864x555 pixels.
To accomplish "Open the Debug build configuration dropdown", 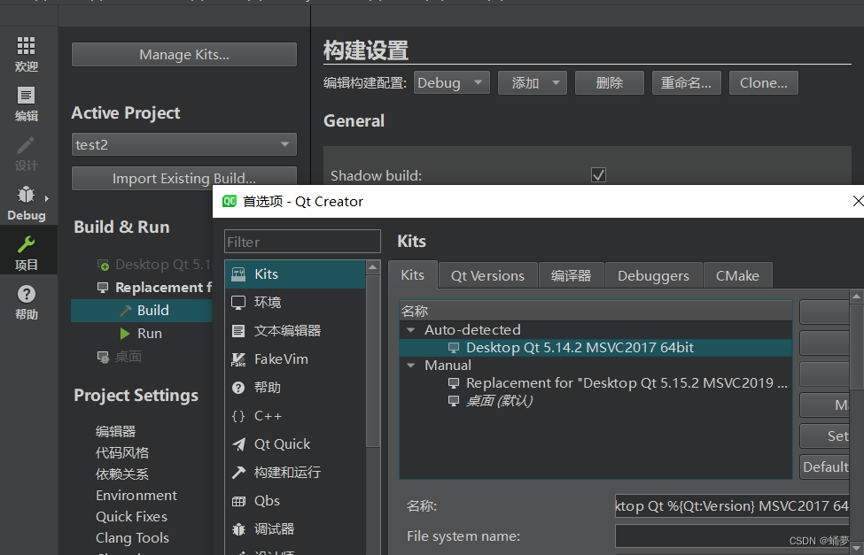I will tap(452, 82).
